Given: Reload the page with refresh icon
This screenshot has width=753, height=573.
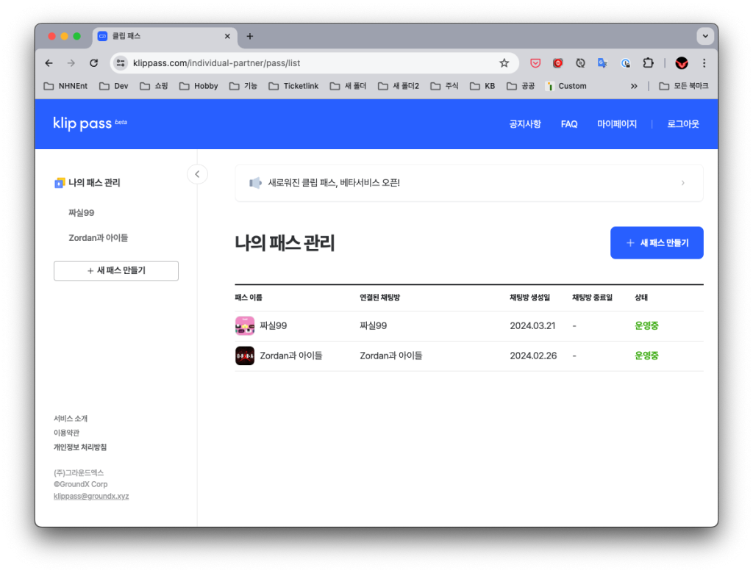Looking at the screenshot, I should coord(93,63).
